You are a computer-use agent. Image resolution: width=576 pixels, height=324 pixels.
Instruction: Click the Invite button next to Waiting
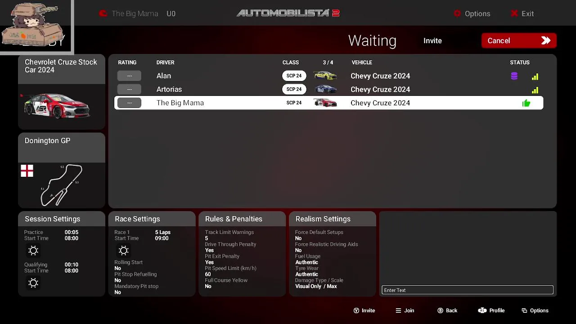click(432, 40)
